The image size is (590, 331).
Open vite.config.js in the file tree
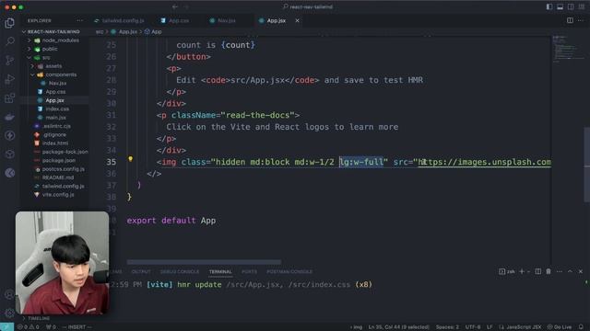[58, 194]
